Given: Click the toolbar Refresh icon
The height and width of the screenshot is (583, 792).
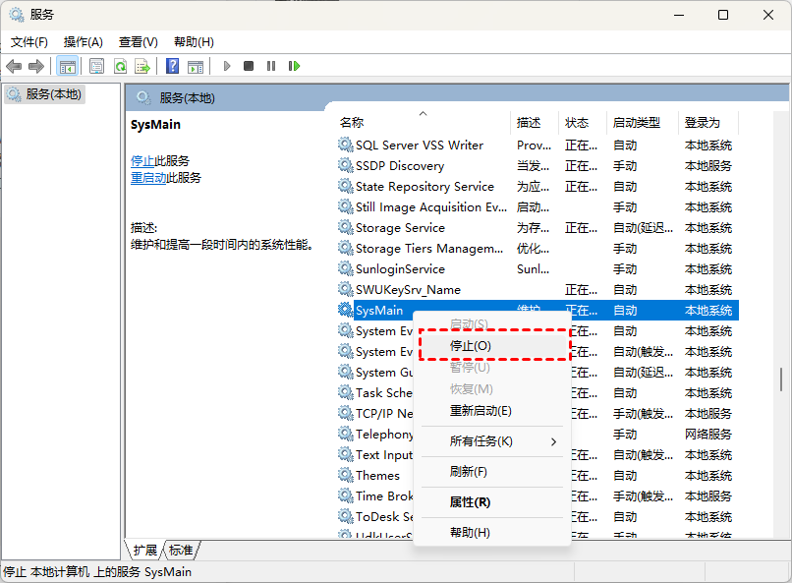Looking at the screenshot, I should coord(120,66).
